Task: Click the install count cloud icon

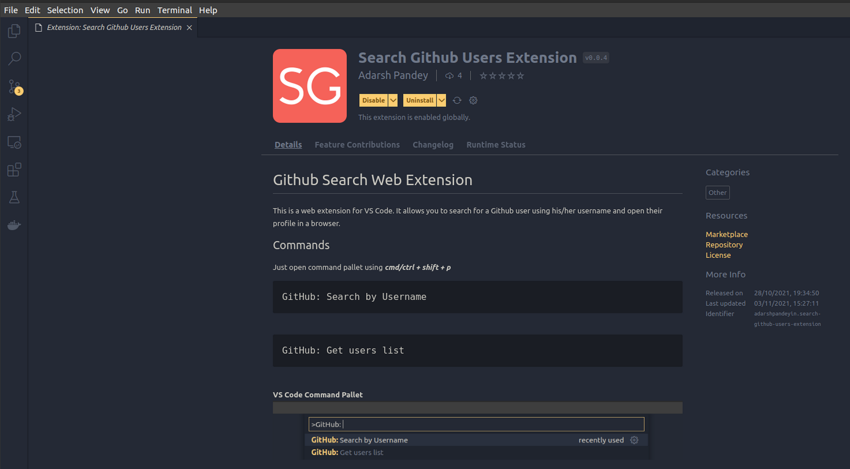Action: (449, 76)
